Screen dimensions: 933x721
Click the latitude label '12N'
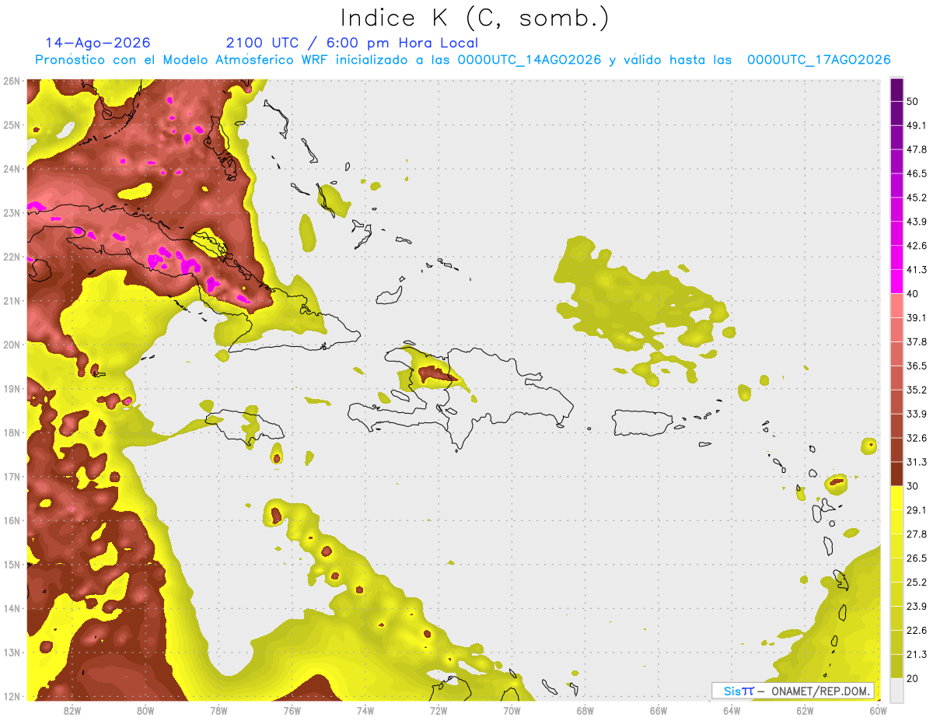[12, 696]
